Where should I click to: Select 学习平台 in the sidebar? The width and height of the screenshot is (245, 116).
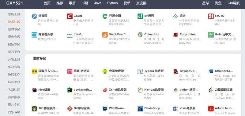[14, 52]
